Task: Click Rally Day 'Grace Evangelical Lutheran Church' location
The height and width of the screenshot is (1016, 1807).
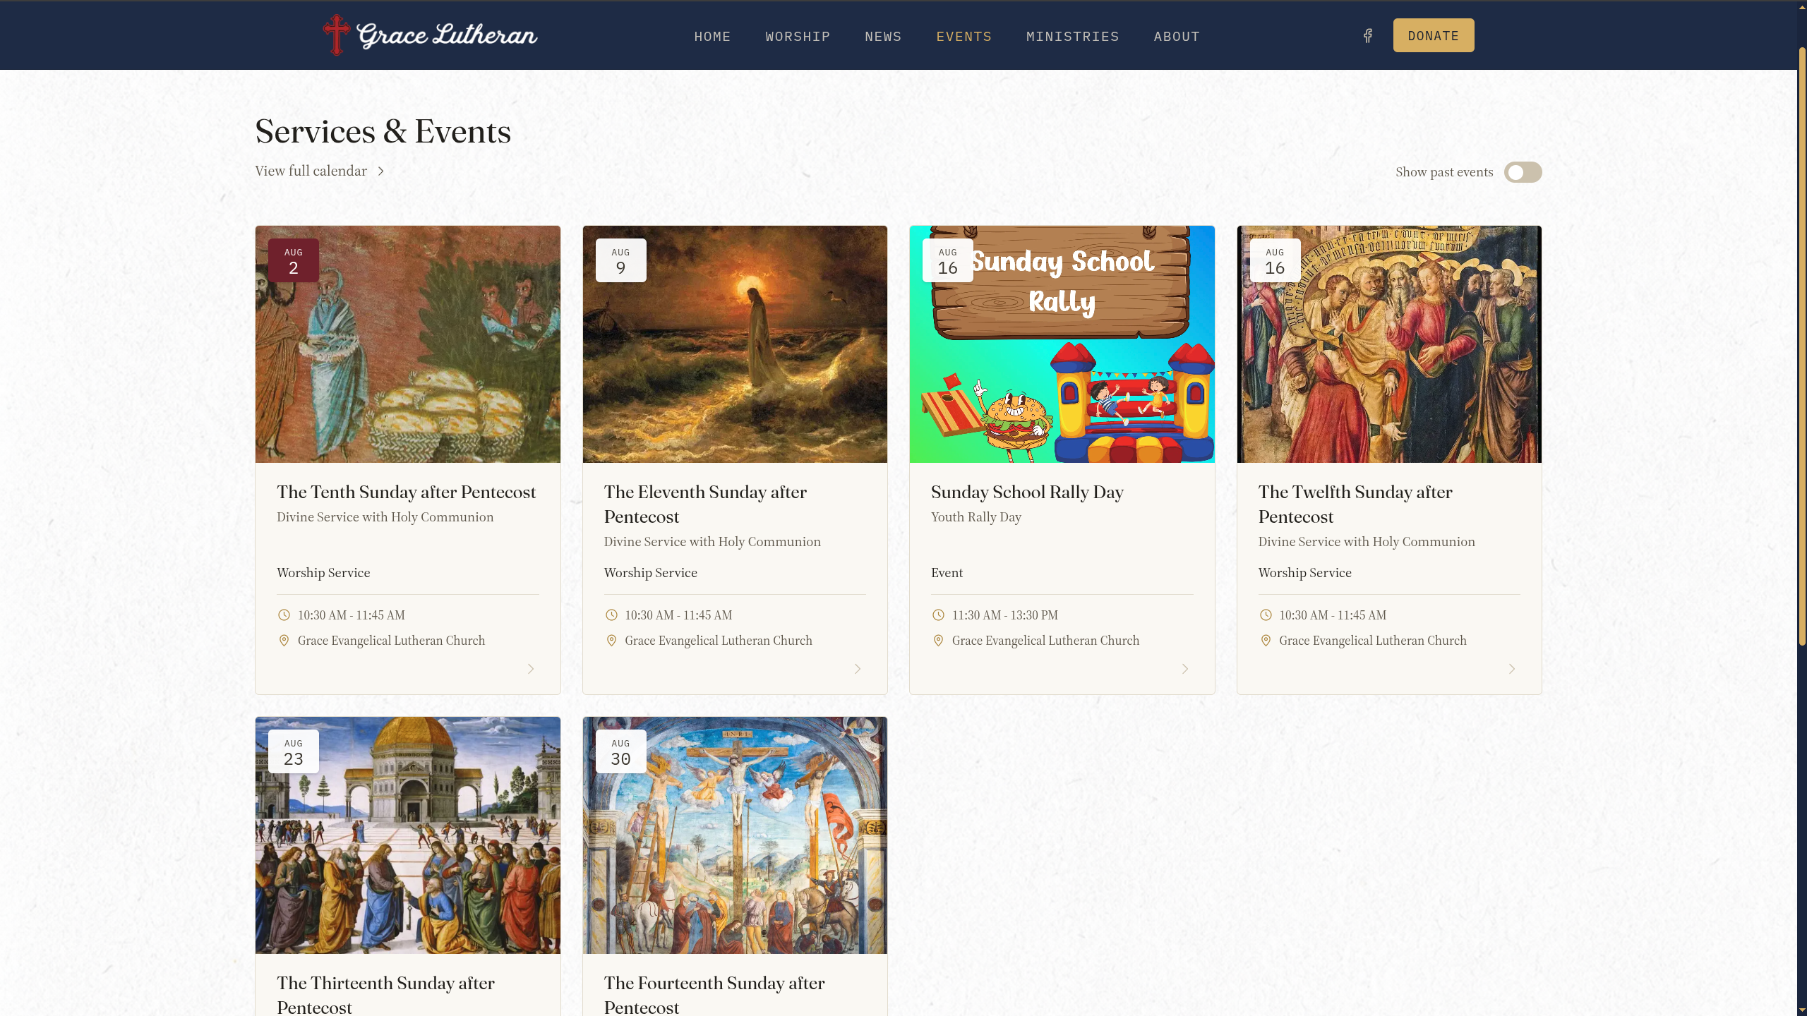Action: (x=1045, y=641)
